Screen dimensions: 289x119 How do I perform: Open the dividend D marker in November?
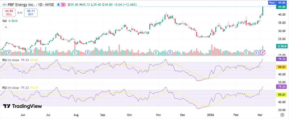(170, 53)
